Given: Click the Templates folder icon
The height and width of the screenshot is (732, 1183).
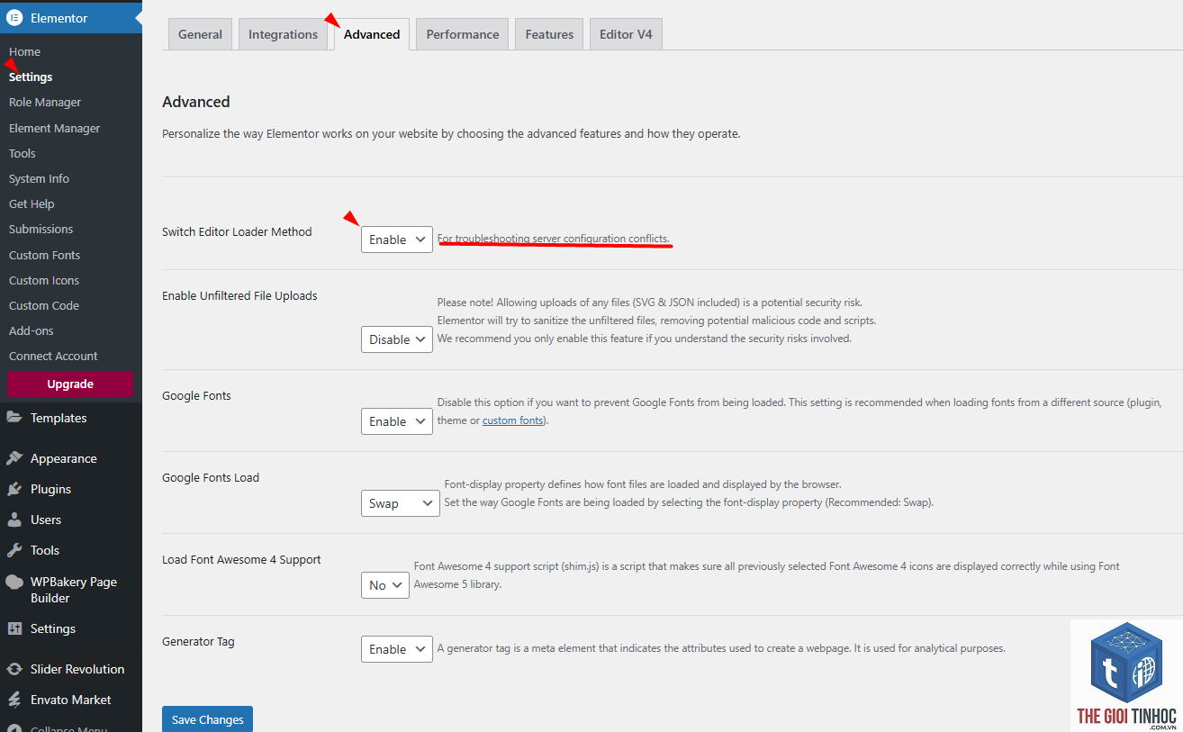Looking at the screenshot, I should 14,418.
